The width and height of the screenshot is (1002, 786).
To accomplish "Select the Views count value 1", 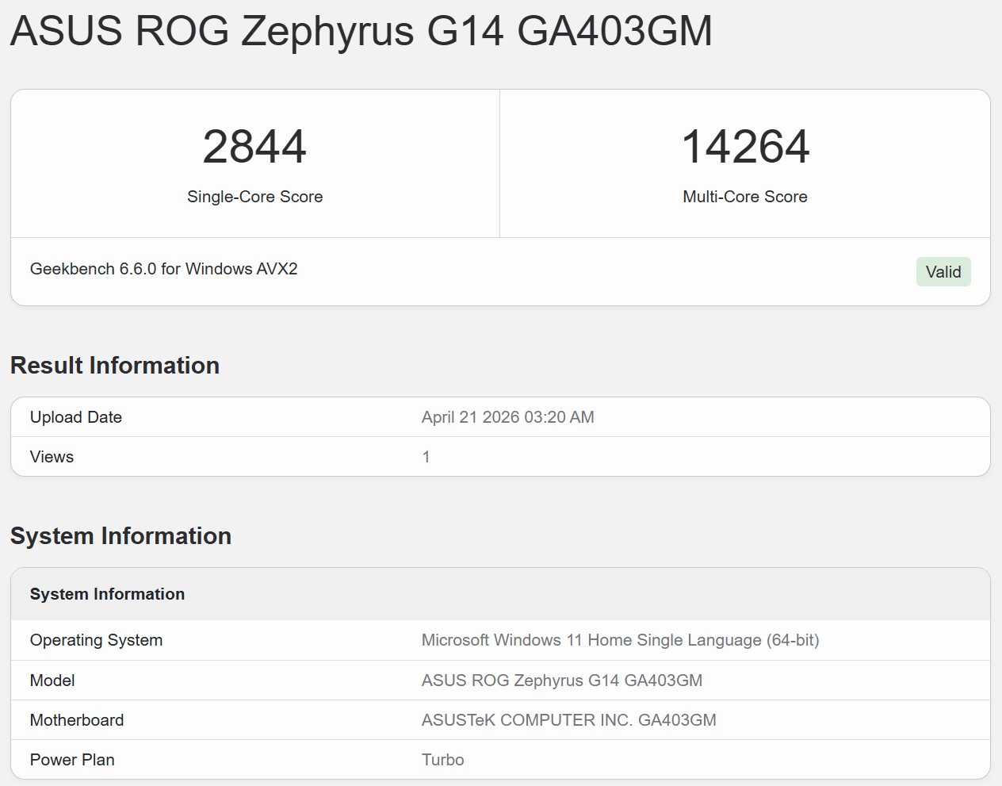I will pyautogui.click(x=426, y=457).
